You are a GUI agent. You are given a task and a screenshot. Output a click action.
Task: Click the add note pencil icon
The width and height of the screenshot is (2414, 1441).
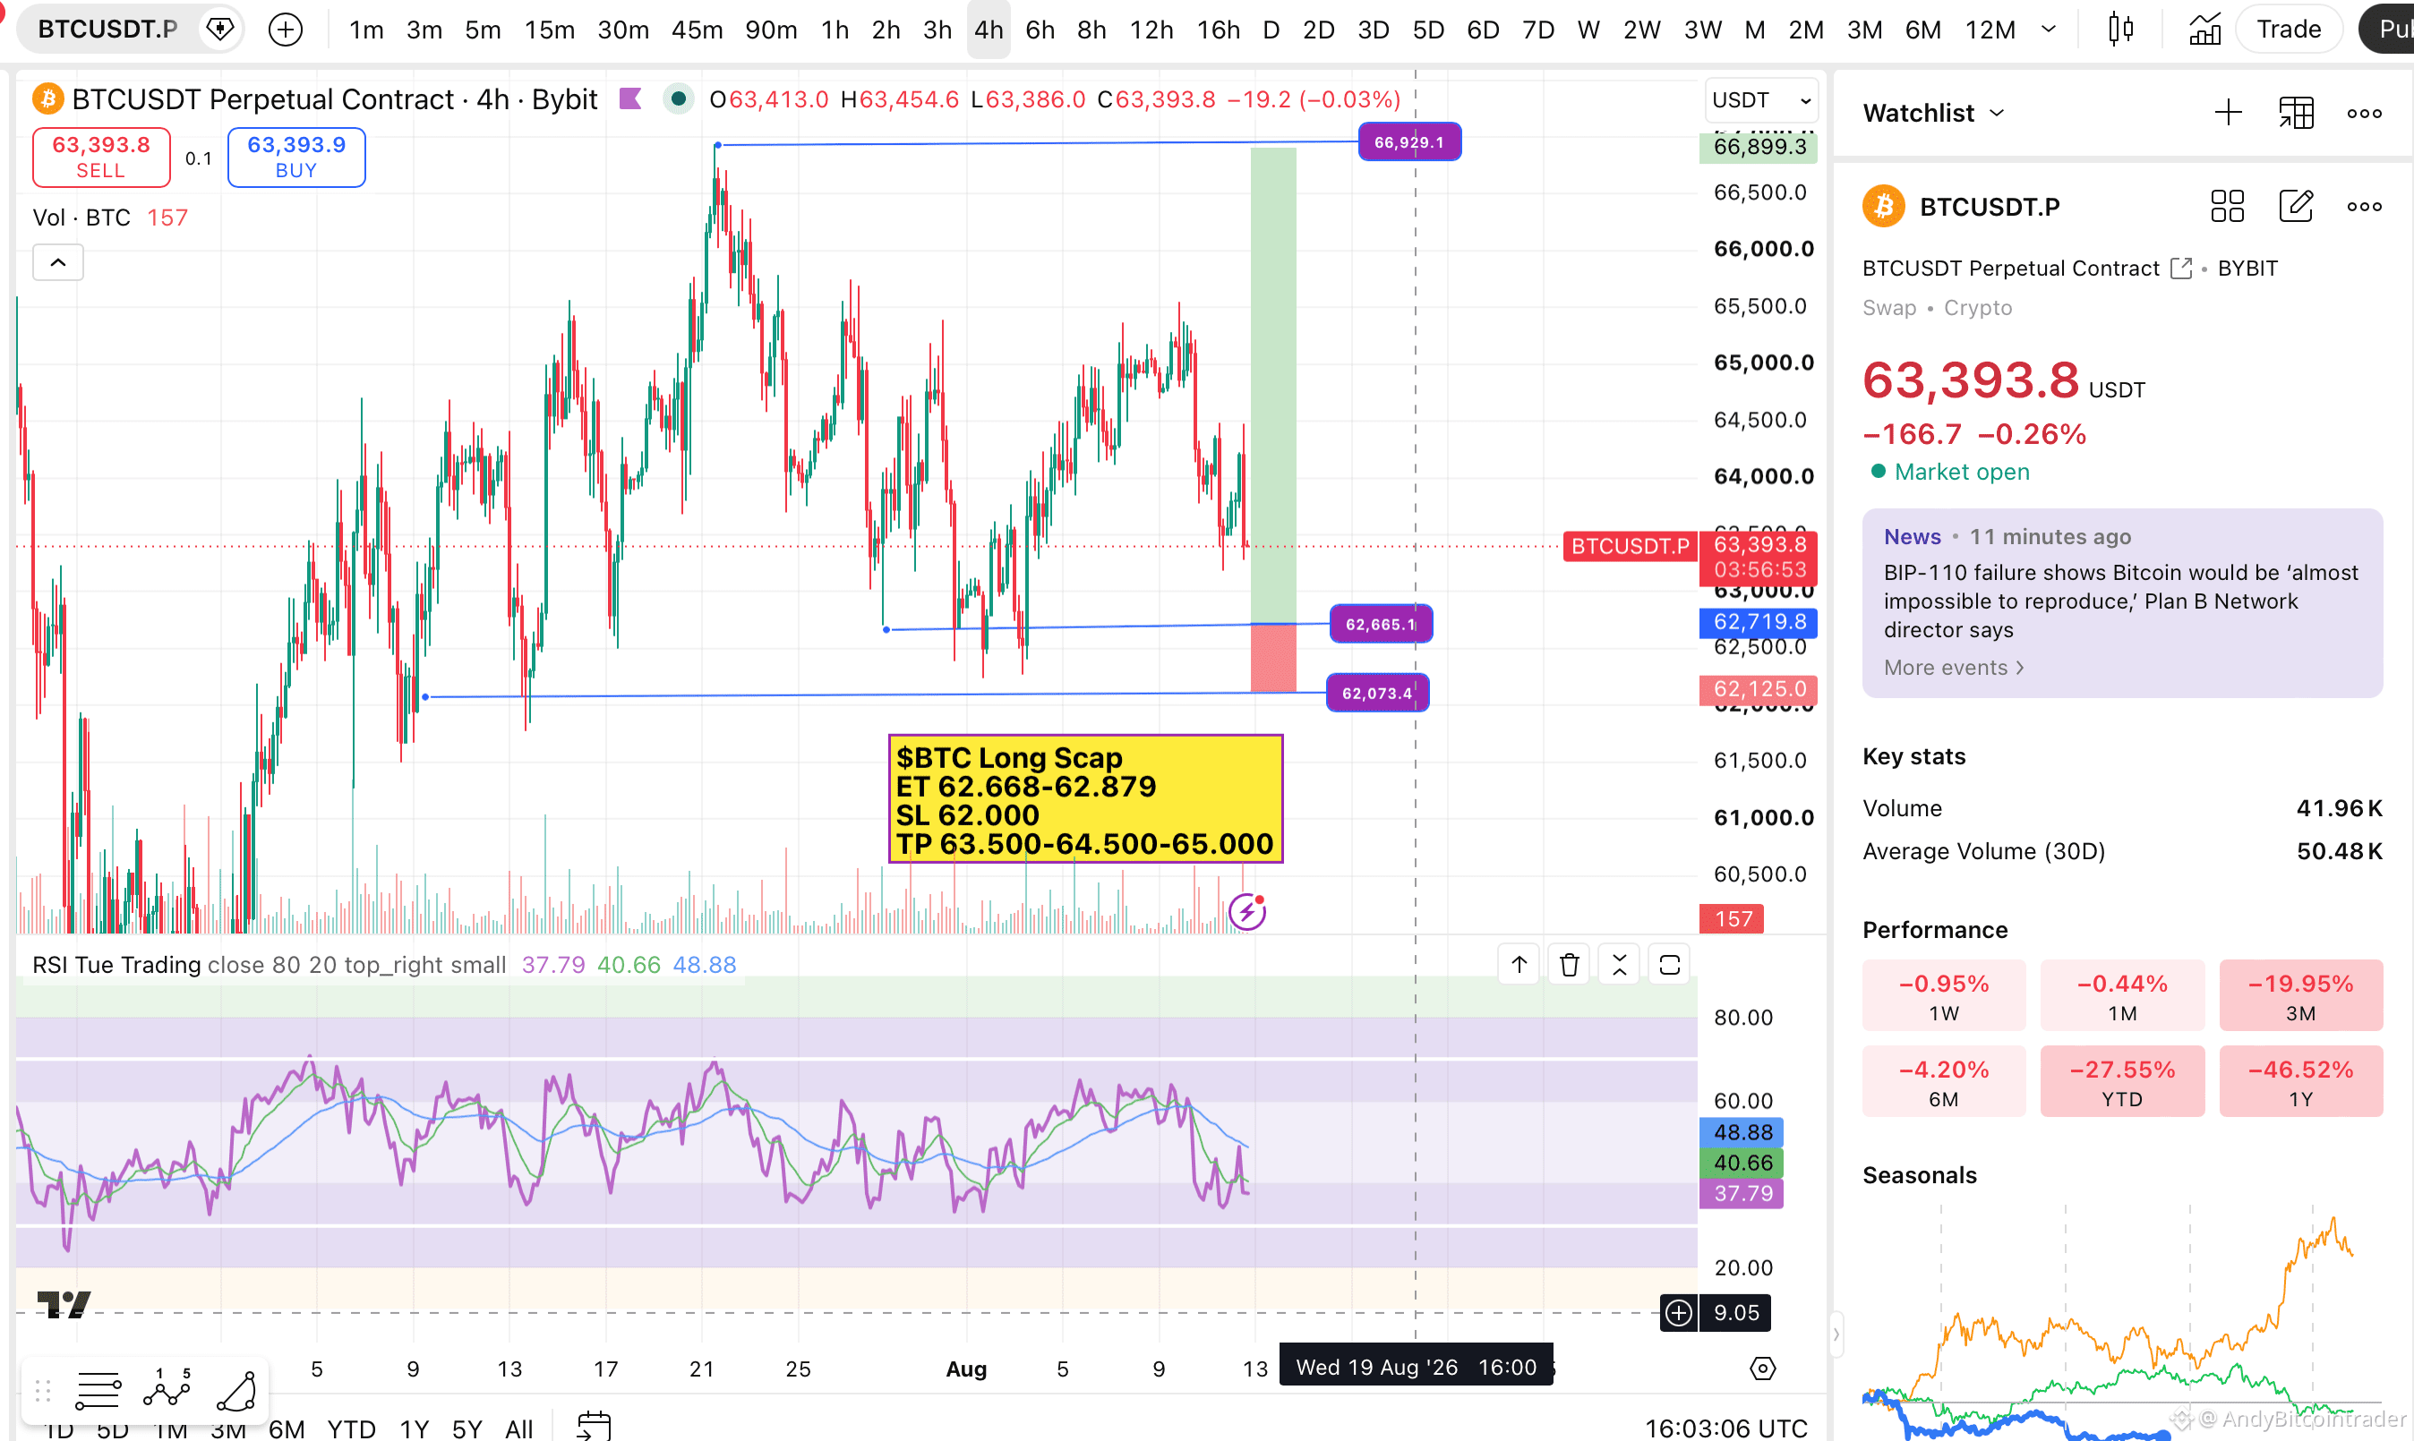click(x=2296, y=206)
